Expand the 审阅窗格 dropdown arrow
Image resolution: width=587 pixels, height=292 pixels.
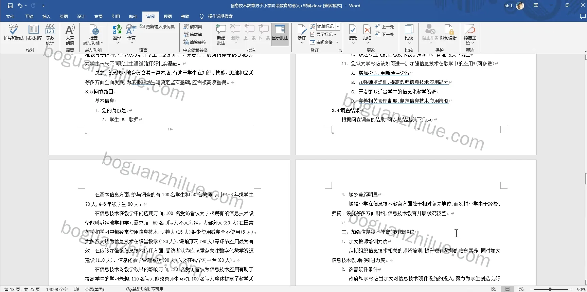point(337,42)
